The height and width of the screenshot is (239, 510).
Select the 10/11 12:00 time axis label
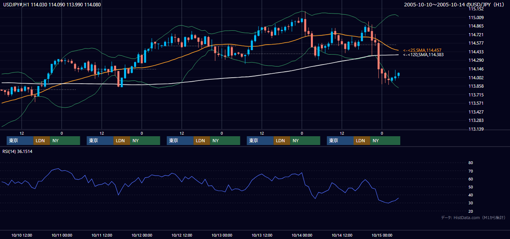(x=102, y=235)
